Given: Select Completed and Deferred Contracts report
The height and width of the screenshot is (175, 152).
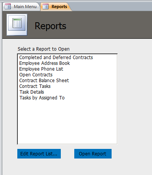Looking at the screenshot, I should click(x=67, y=58).
